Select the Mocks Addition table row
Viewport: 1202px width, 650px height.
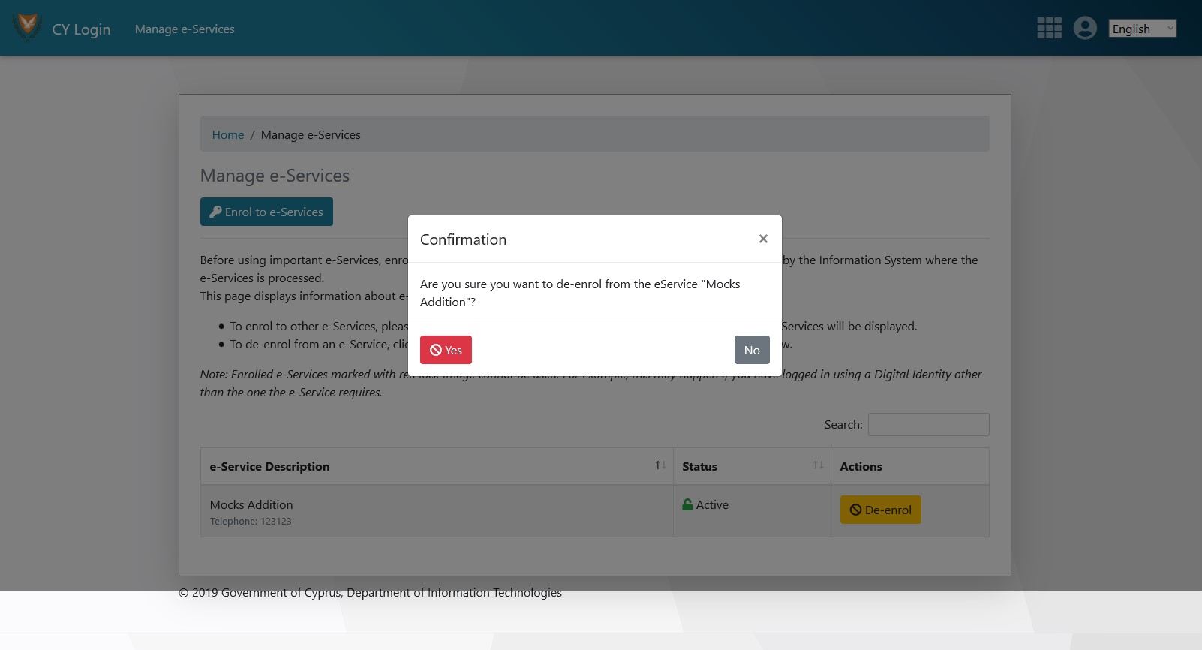[435, 511]
